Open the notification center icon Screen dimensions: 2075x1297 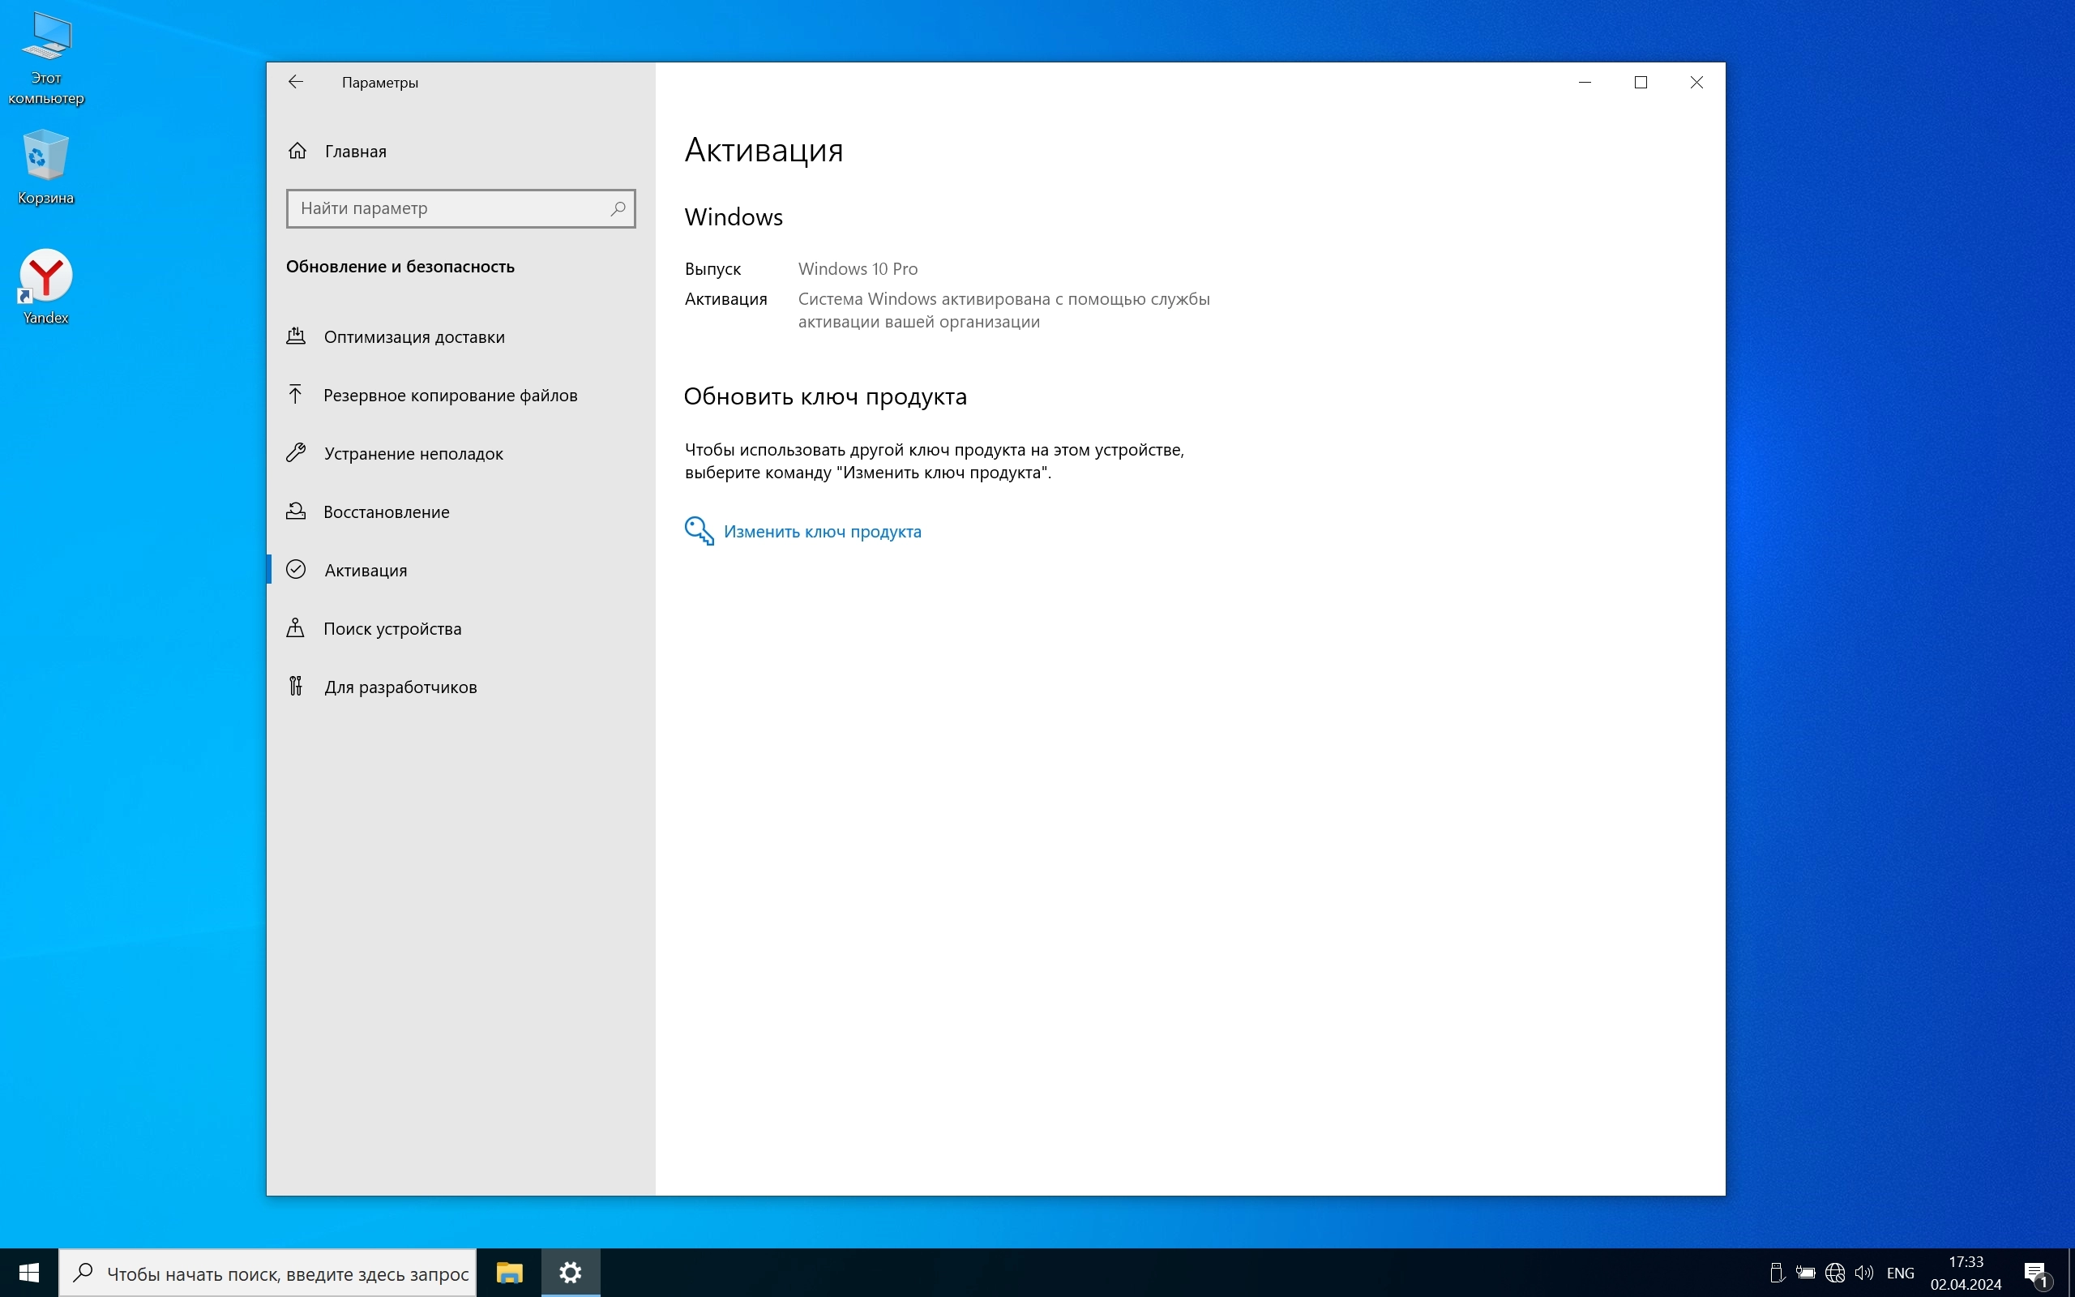pyautogui.click(x=2036, y=1273)
